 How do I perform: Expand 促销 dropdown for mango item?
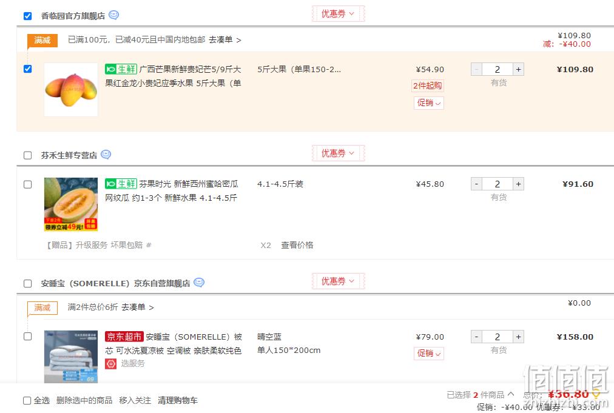tap(429, 103)
